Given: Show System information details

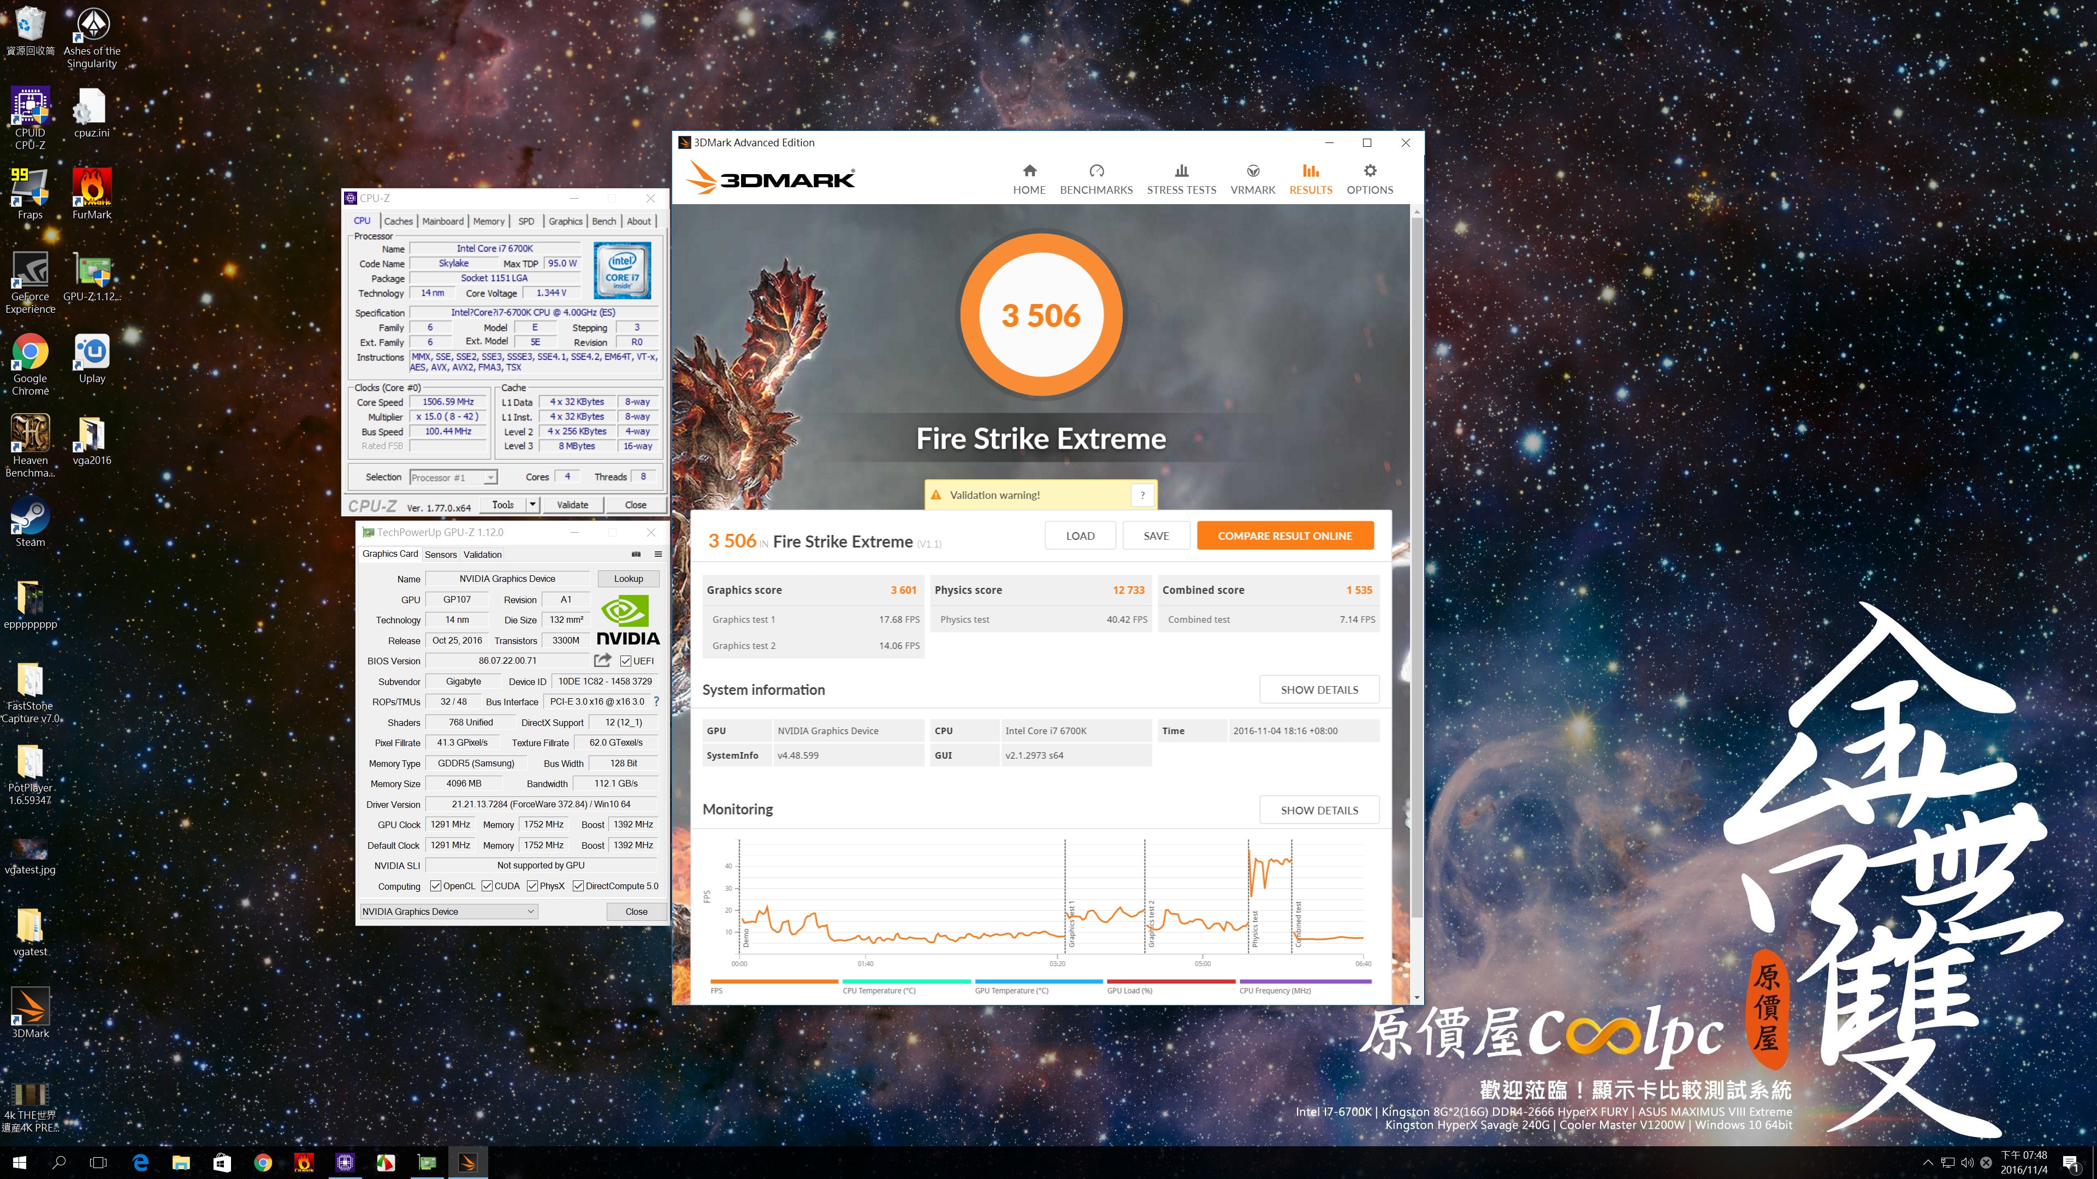Looking at the screenshot, I should tap(1319, 689).
